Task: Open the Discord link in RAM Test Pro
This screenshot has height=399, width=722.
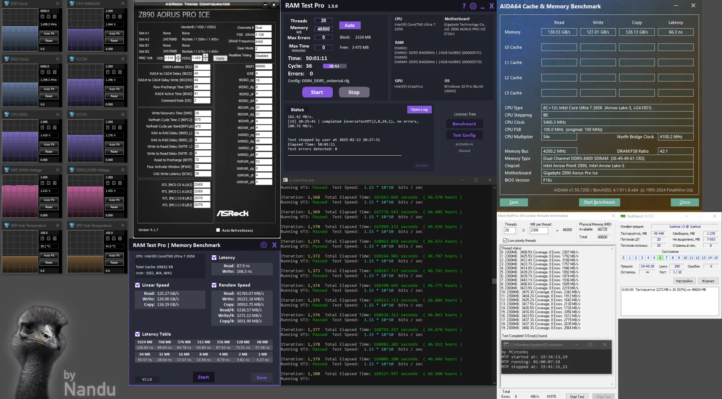Action: point(464,151)
